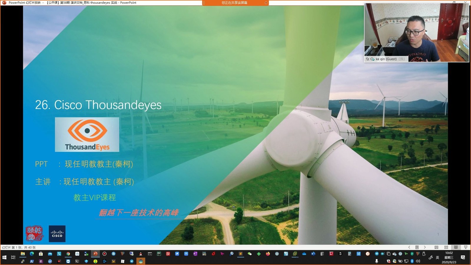471x265 pixels.
Task: Open the magnifier search tool on taskbar
Action: [x=231, y=254]
